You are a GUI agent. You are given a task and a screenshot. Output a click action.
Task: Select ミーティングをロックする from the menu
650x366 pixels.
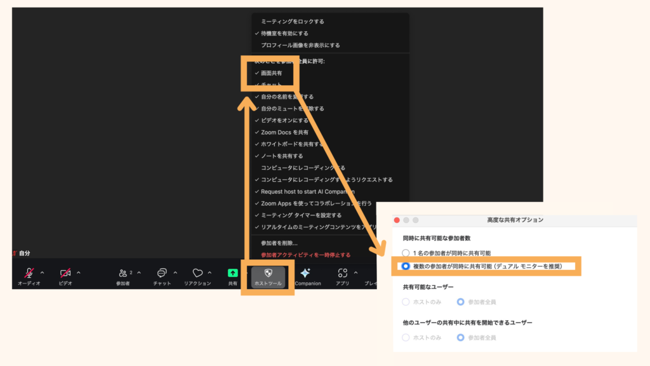[293, 21]
